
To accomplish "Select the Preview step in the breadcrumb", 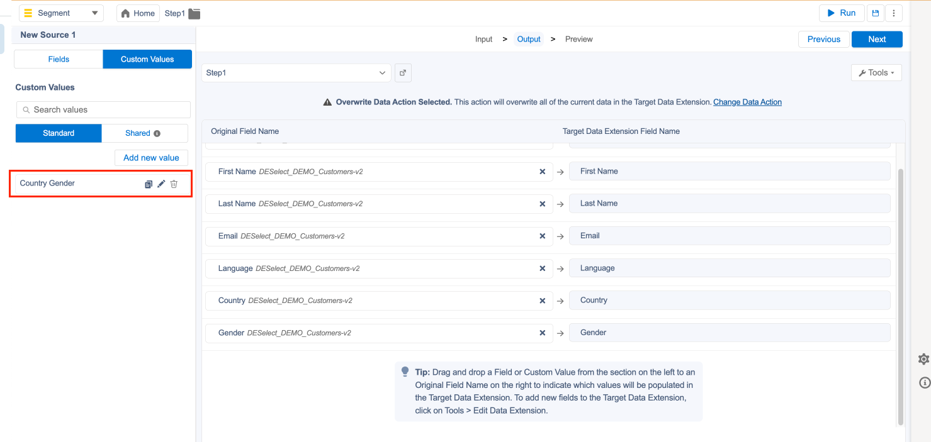I will (578, 39).
